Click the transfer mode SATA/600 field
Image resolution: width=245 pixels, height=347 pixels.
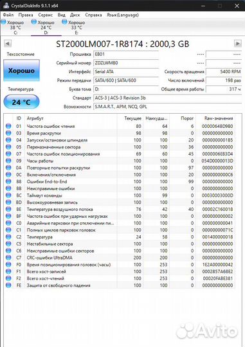tap(126, 80)
